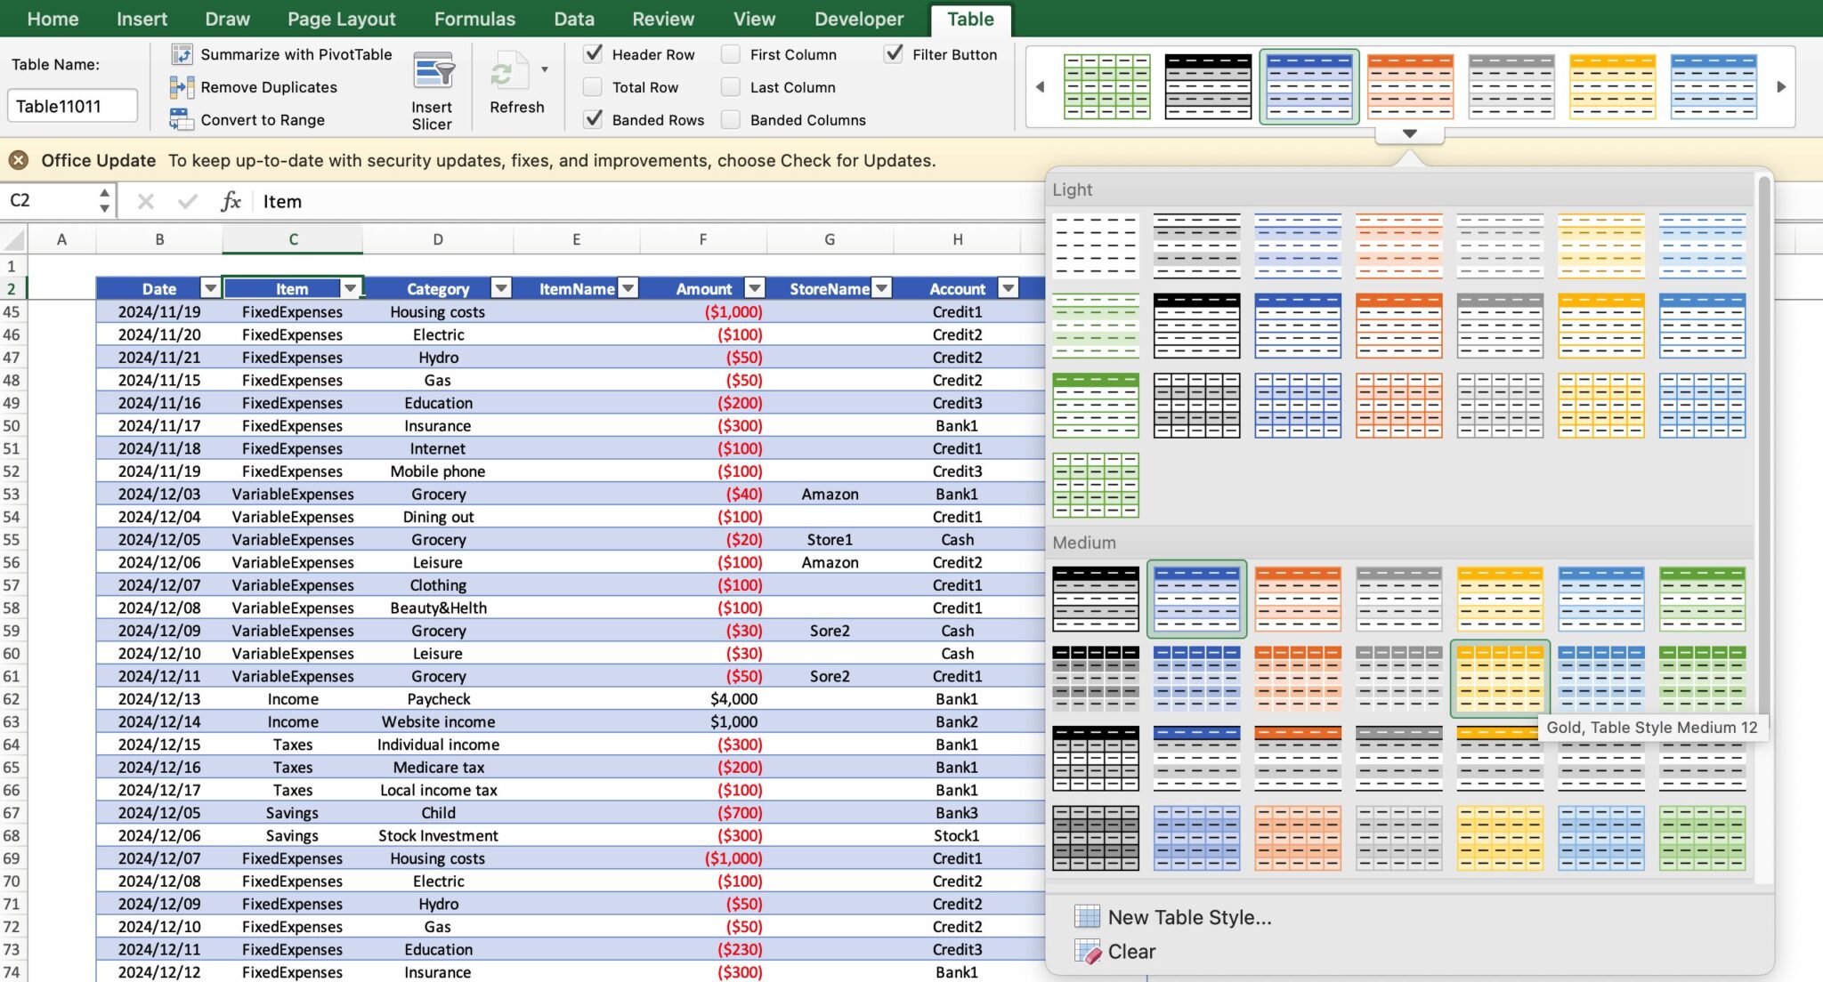This screenshot has height=982, width=1823.
Task: Enable the Total Row checkbox
Action: (x=593, y=87)
